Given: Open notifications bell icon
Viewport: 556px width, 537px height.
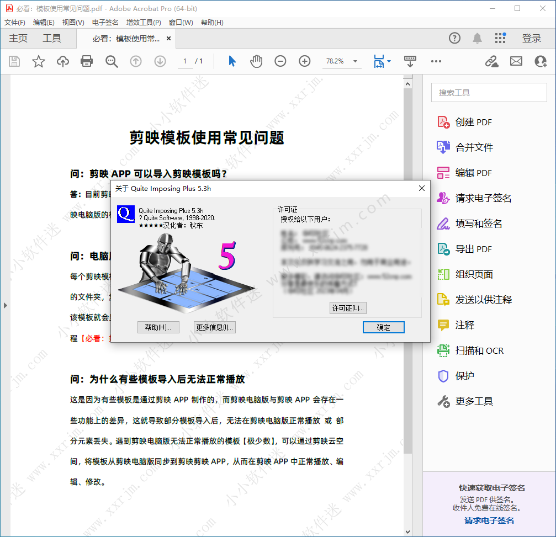Looking at the screenshot, I should (x=477, y=38).
